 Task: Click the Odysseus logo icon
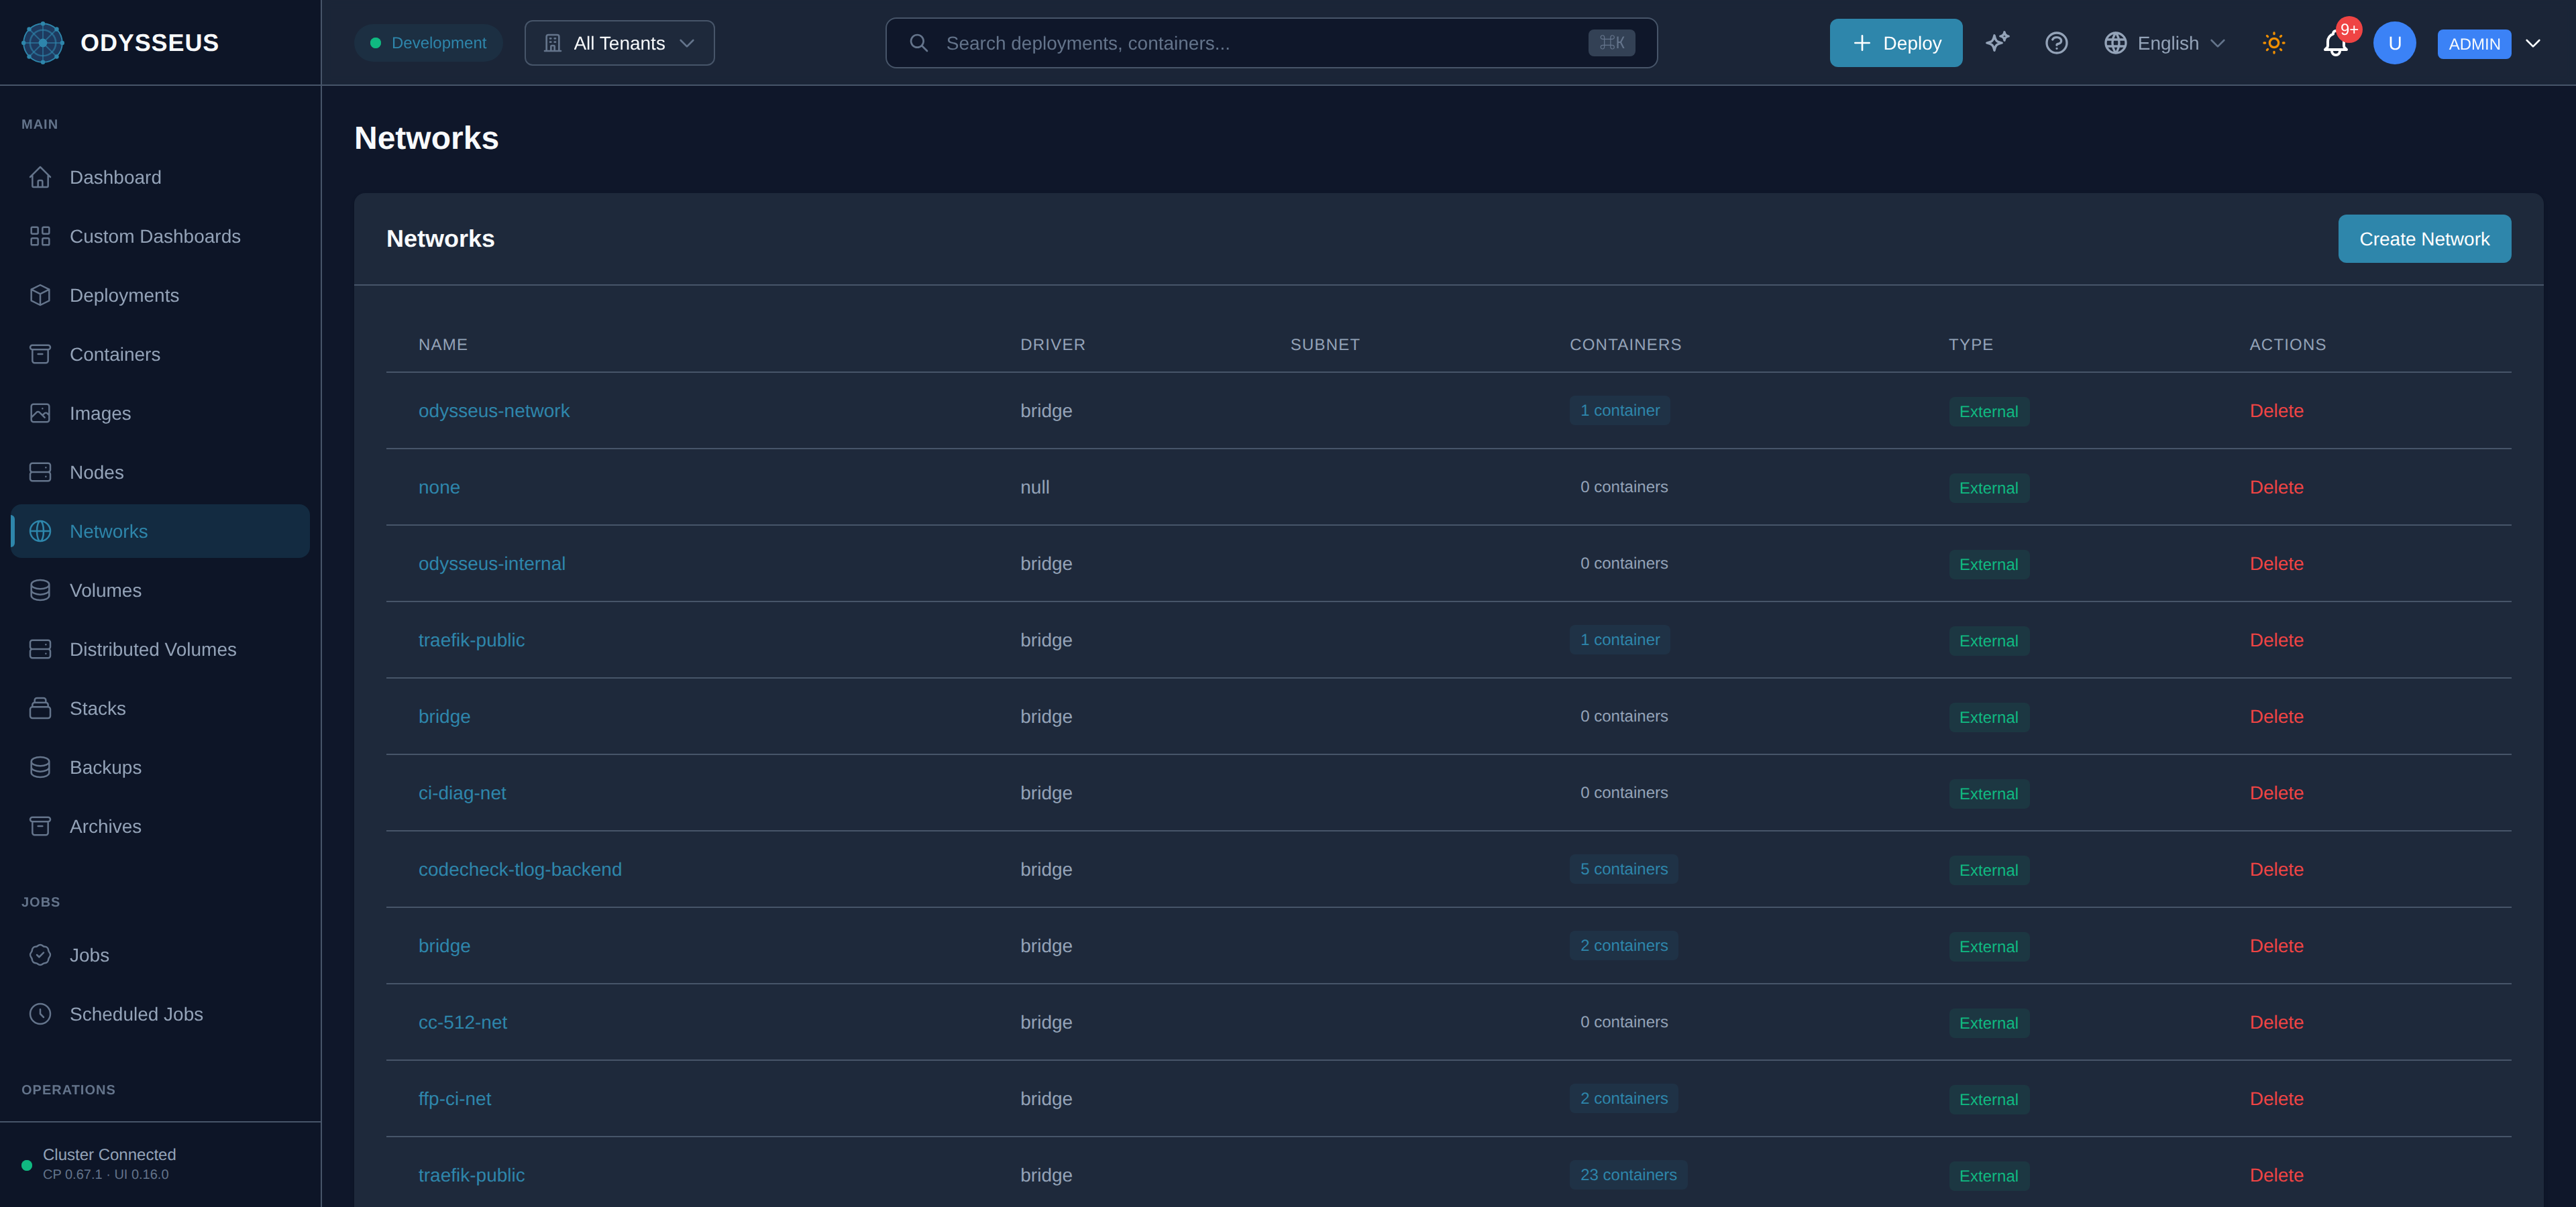(43, 43)
